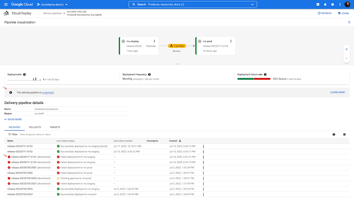
Task: Open the clouddeploy-demo2 project selector
Action: coord(52,5)
